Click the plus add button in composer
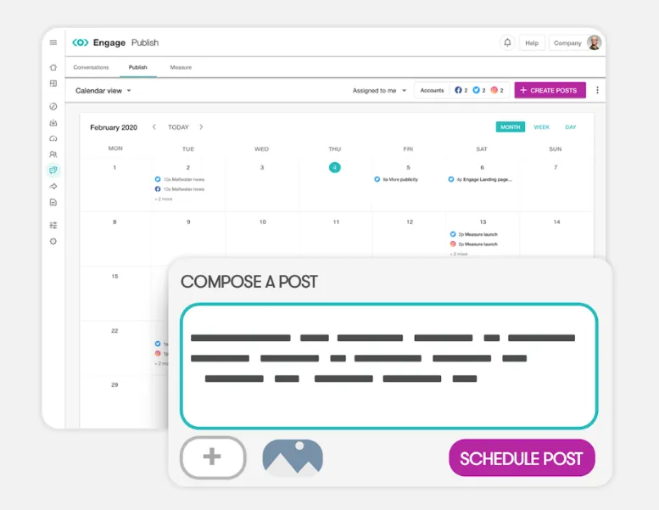The height and width of the screenshot is (510, 659). click(x=213, y=457)
